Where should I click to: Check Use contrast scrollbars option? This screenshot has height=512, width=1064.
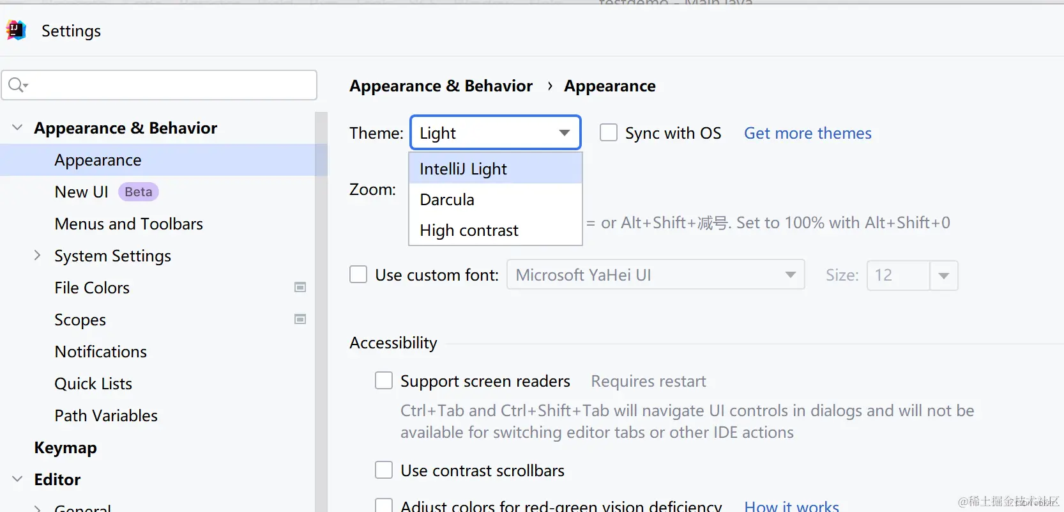pos(384,470)
